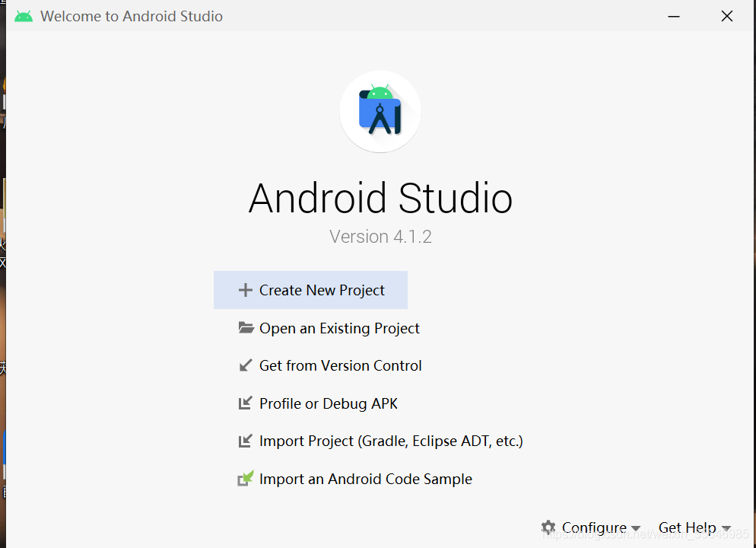Click the Welcome to Android Studio title text
Screen dimensions: 756x548
coord(131,17)
